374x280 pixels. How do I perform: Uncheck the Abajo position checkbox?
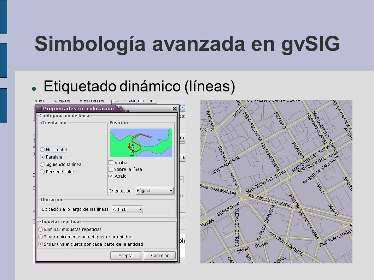[x=111, y=176]
